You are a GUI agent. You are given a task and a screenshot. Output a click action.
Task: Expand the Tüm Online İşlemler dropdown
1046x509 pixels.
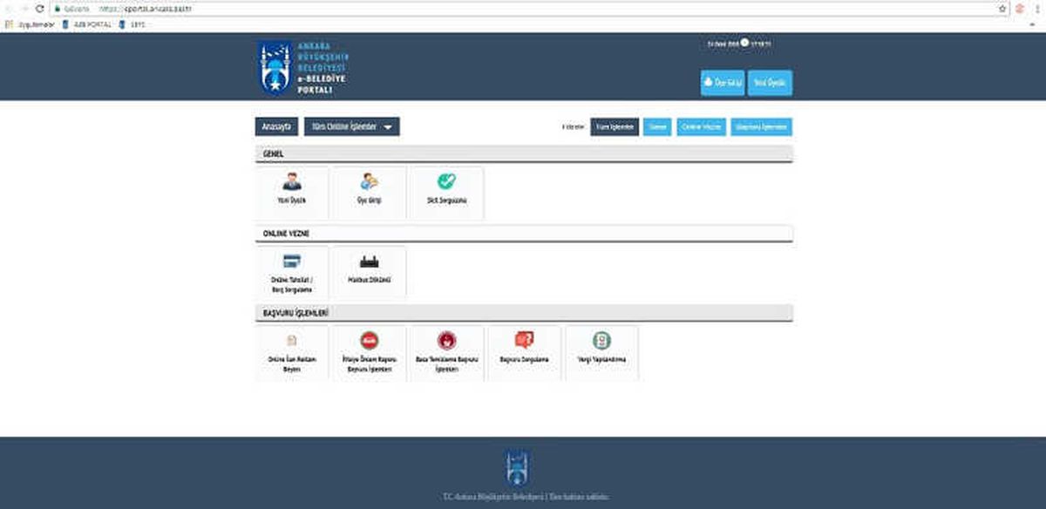[351, 127]
